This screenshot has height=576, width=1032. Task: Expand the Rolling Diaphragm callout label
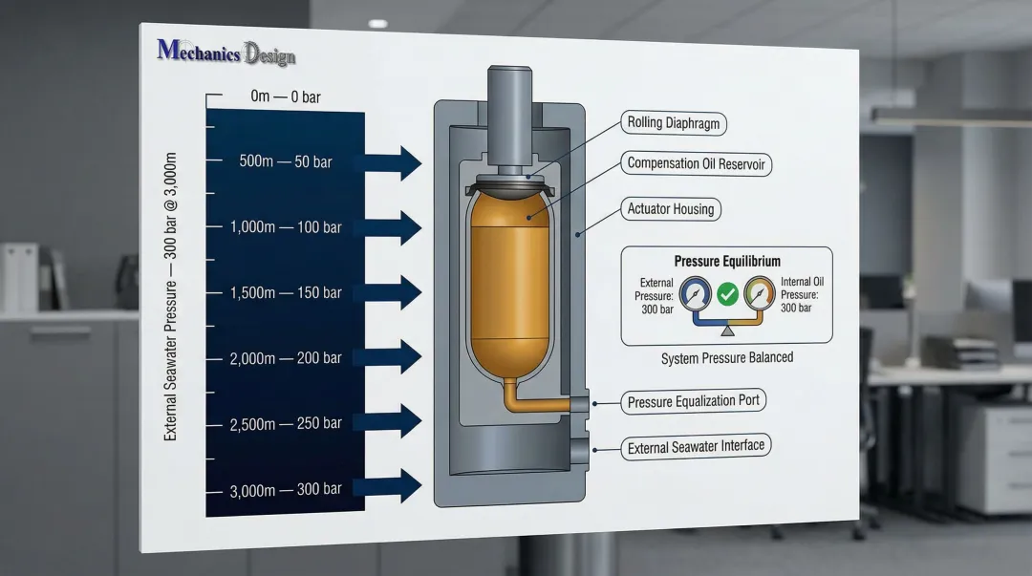pos(673,123)
